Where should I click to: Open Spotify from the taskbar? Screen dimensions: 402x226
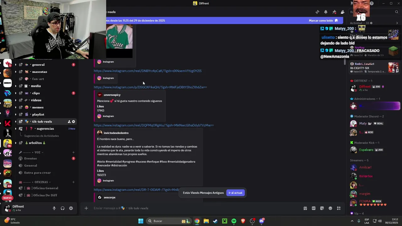pyautogui.click(x=234, y=221)
